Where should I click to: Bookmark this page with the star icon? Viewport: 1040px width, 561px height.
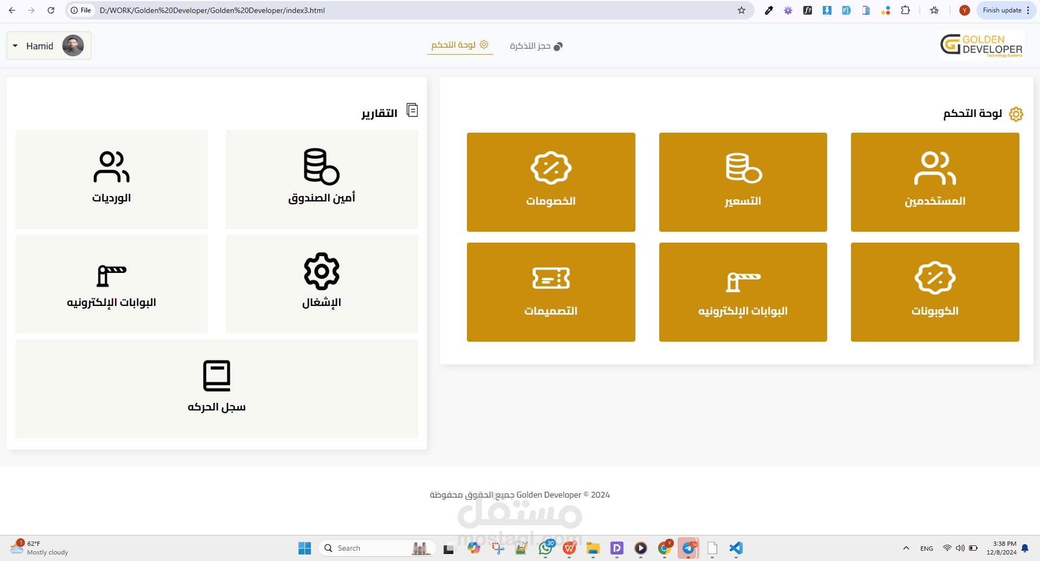coord(742,10)
